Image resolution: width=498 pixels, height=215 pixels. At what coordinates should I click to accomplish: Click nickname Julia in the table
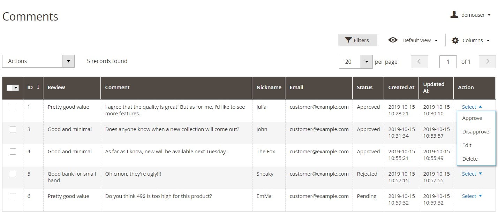click(x=261, y=107)
